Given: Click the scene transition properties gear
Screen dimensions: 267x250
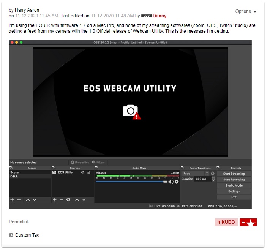Looking at the screenshot, I should pyautogui.click(x=213, y=174).
